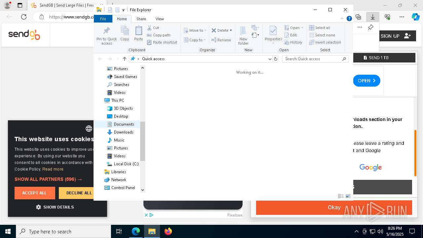Click the Paste ribbon icon
Viewport: 423px width, 238px height.
[138, 34]
